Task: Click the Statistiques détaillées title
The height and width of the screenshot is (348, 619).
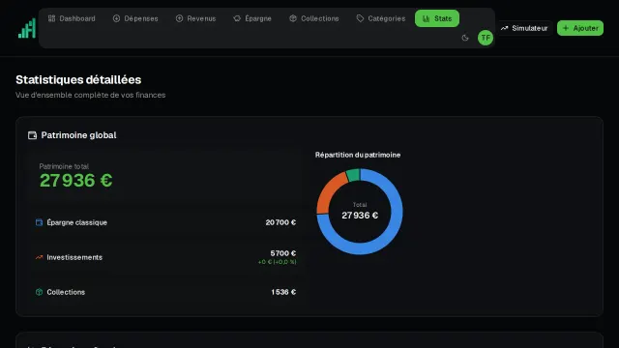Action: tap(78, 79)
